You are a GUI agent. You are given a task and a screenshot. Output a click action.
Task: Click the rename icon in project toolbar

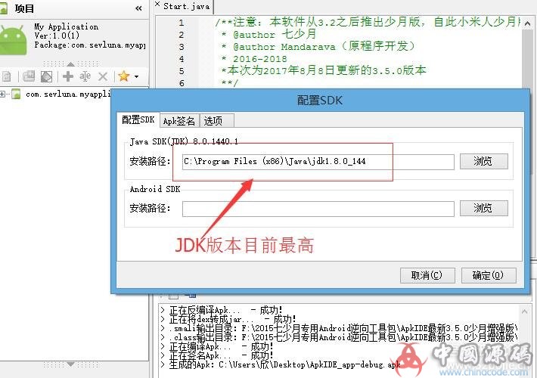pos(85,76)
